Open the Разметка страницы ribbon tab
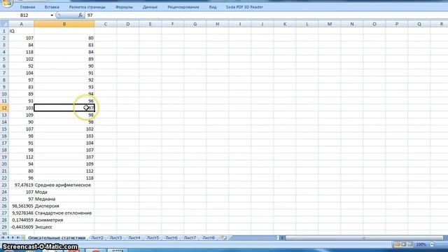Screen dimensions: 448x252 (x=87, y=7)
